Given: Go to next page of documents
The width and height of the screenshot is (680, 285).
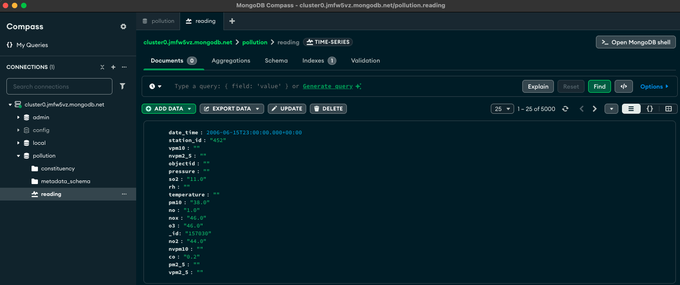Looking at the screenshot, I should (x=595, y=109).
